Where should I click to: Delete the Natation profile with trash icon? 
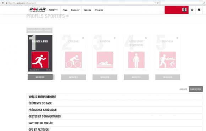(114, 38)
